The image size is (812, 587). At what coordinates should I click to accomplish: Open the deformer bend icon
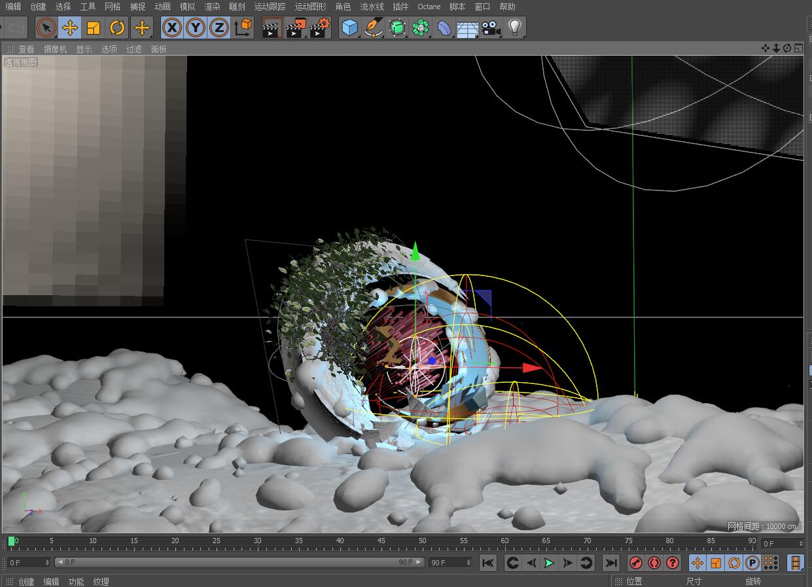click(444, 27)
